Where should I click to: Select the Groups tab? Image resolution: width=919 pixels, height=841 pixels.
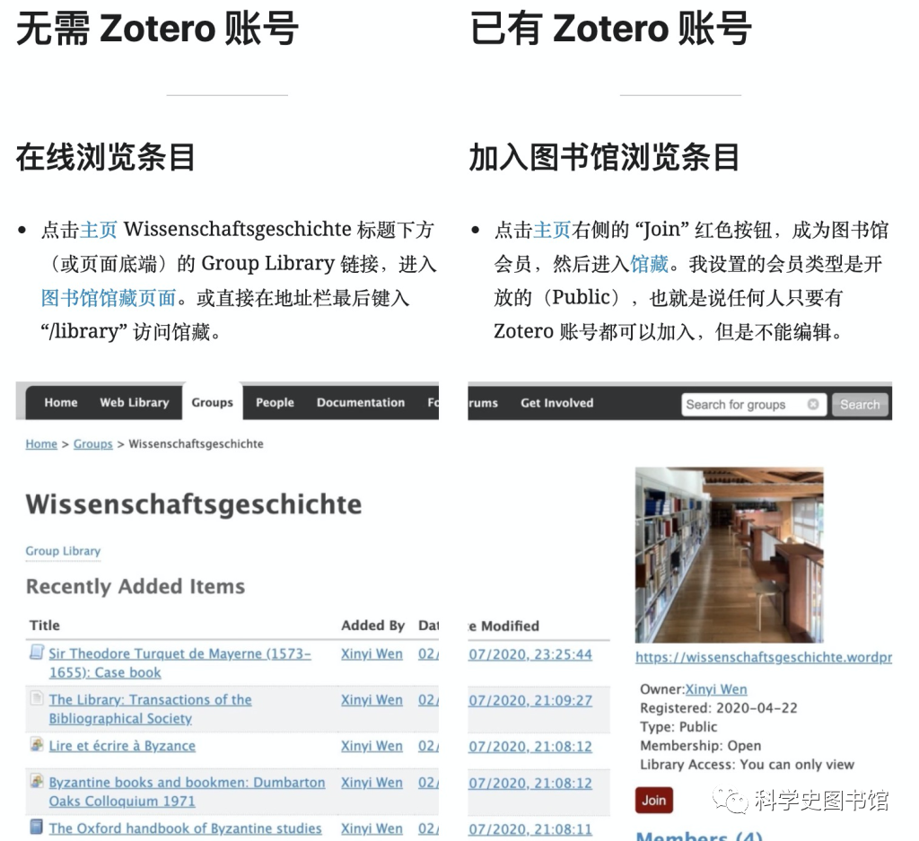coord(212,403)
